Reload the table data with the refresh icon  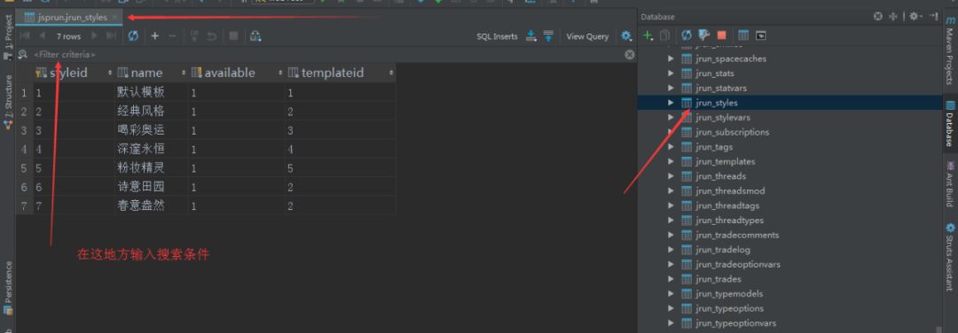(132, 36)
